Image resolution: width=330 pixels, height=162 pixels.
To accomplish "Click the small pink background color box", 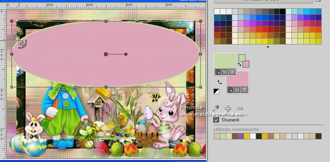I will pos(246,64).
